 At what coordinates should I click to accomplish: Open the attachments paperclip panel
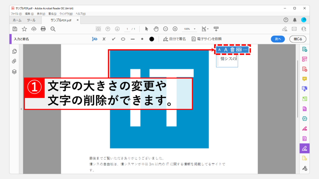(14, 61)
